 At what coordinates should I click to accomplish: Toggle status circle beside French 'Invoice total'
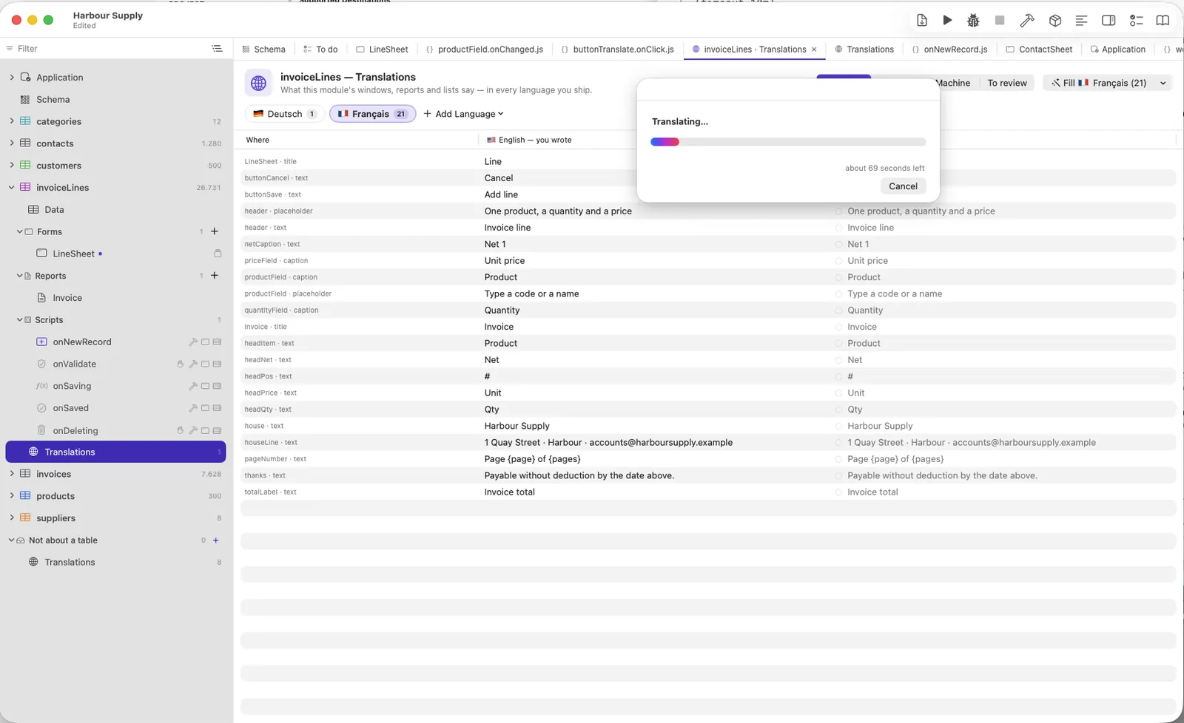coord(839,492)
